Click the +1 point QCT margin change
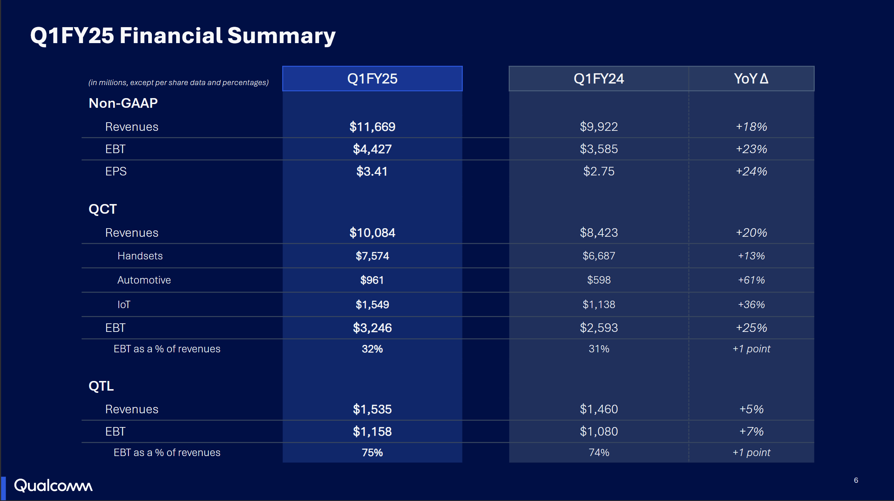 point(751,349)
